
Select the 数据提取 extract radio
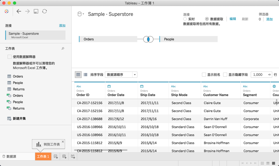(x=207, y=19)
